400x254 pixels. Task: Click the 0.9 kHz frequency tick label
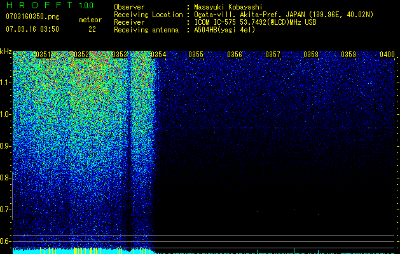pyautogui.click(x=6, y=146)
